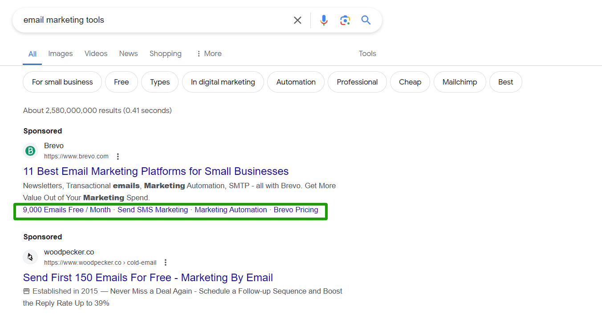Apply the 'Free' filter chip
The image size is (602, 319).
click(122, 82)
